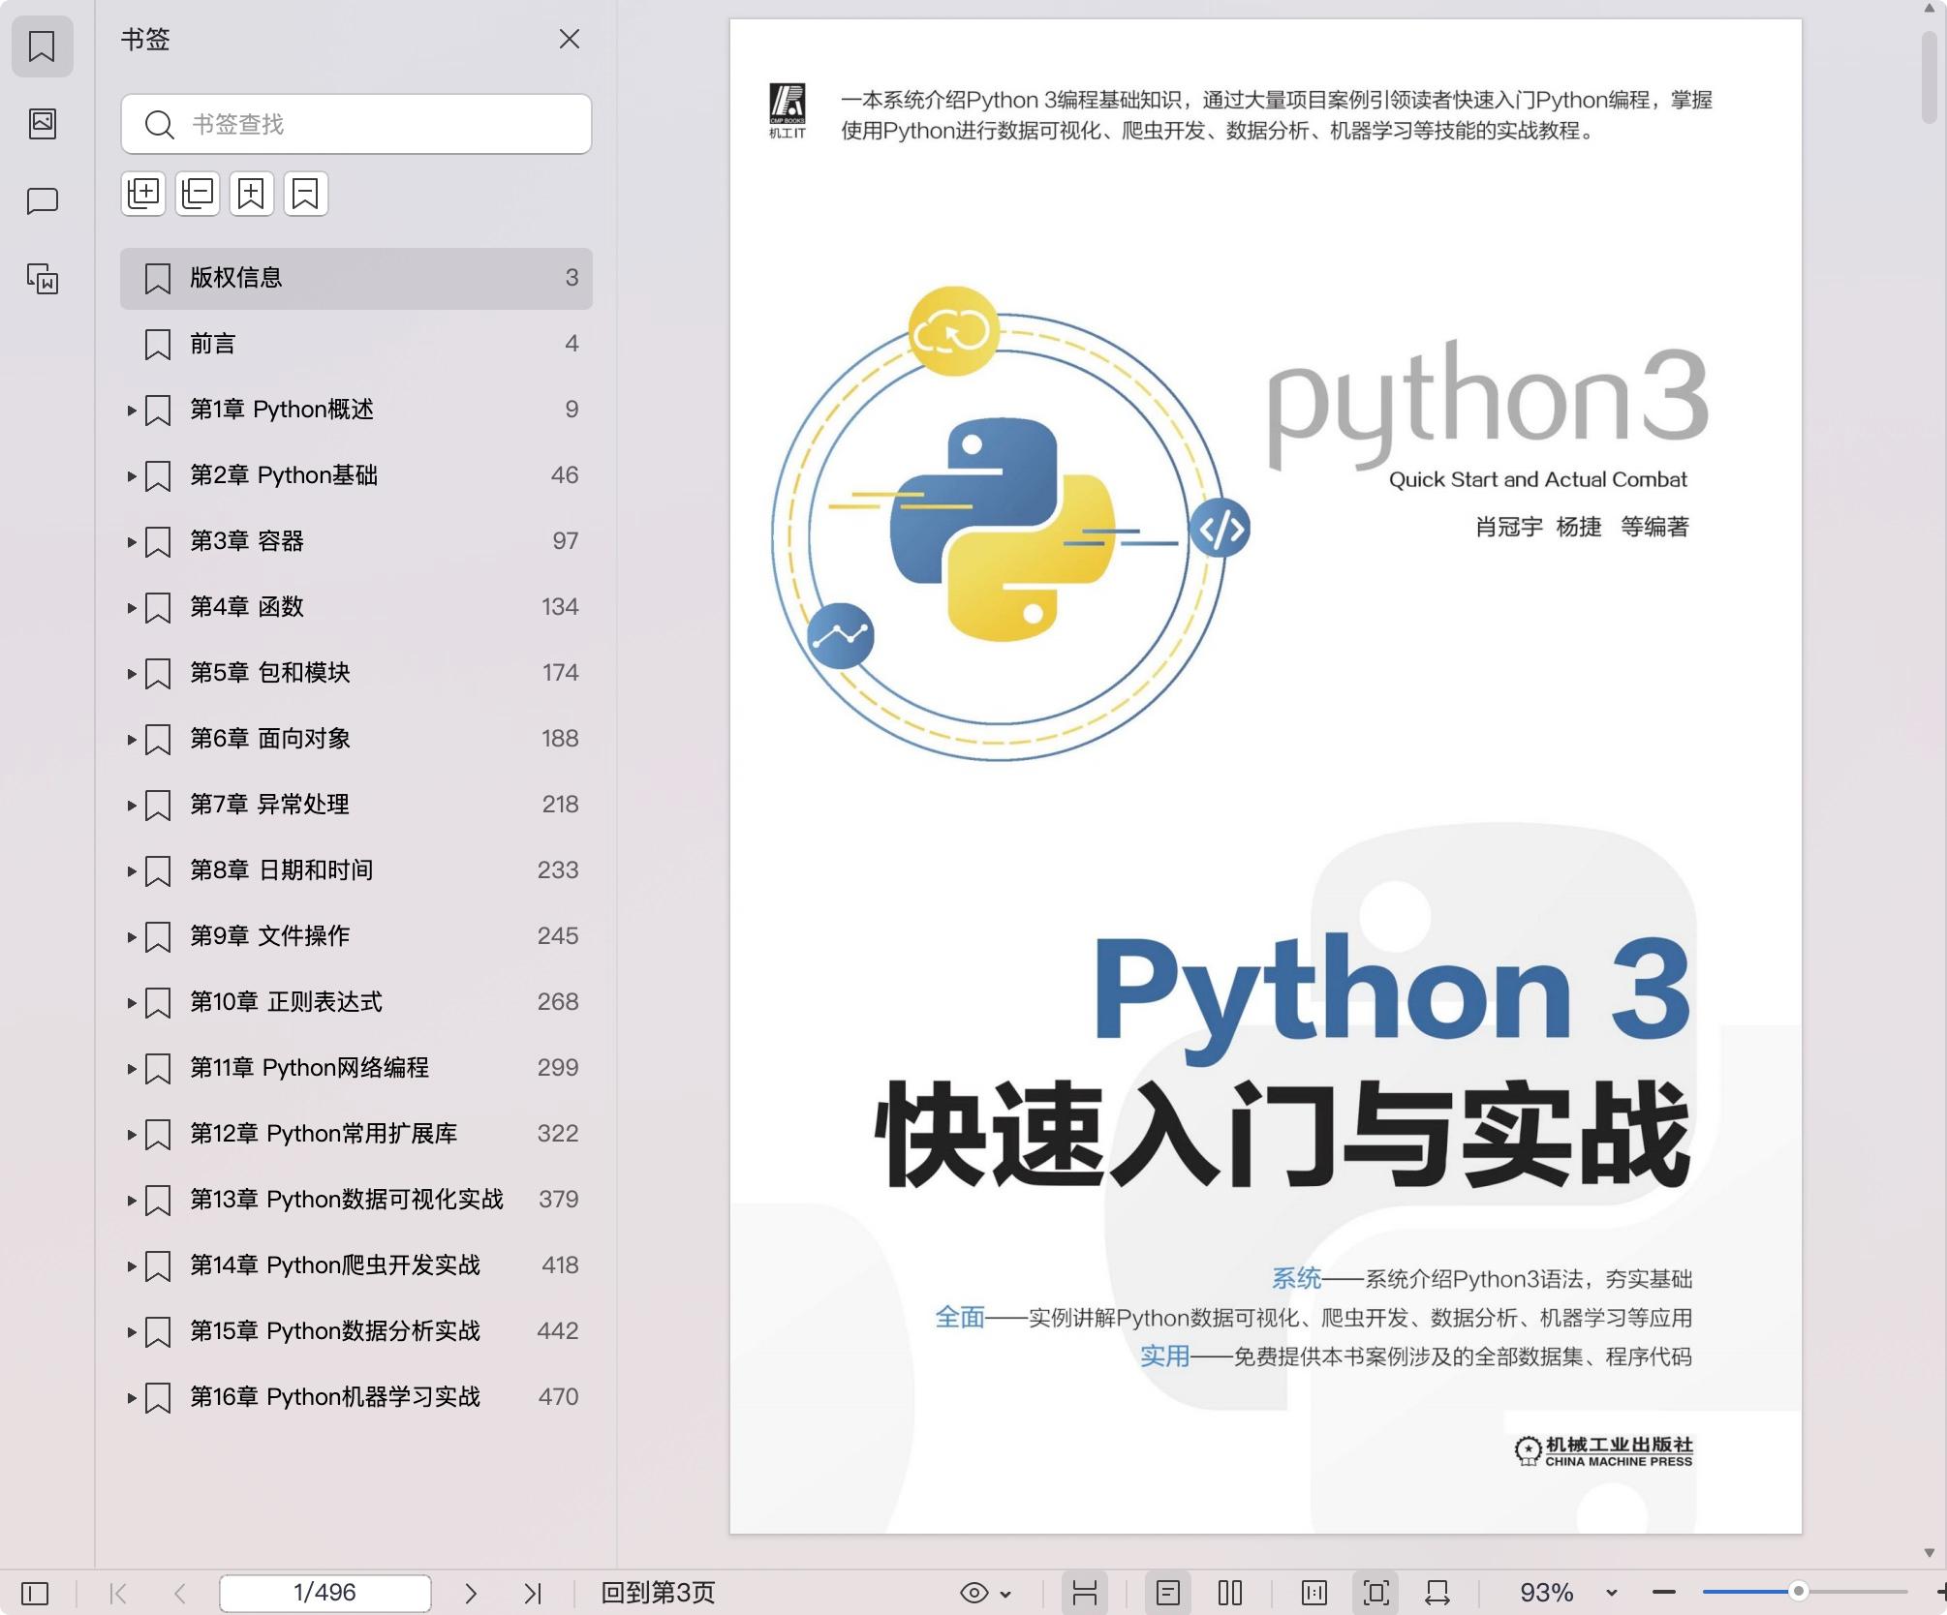Expand the 第6章 面向对象 bookmark
Screen dimensions: 1947x1615
coord(132,740)
